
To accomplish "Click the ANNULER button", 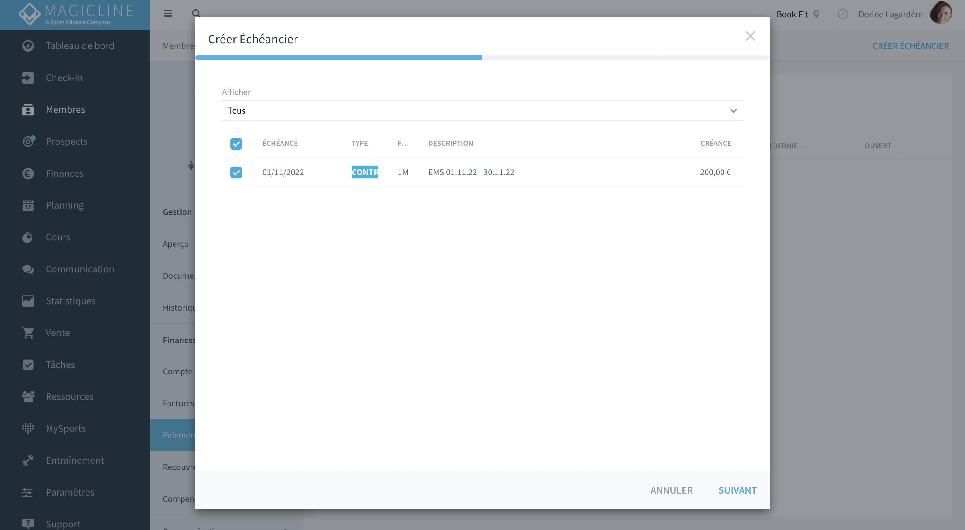I will 671,490.
